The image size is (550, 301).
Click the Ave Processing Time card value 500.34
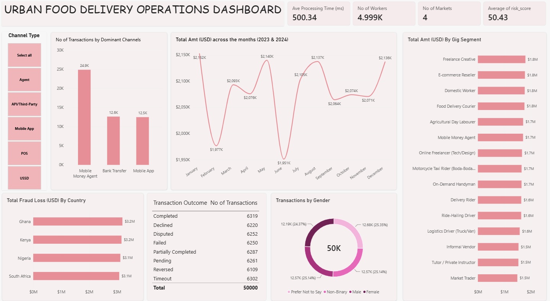click(305, 17)
